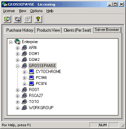The width and height of the screenshot is (126, 129).
Task: Select the ARN tree label
Action: pos(33,48)
